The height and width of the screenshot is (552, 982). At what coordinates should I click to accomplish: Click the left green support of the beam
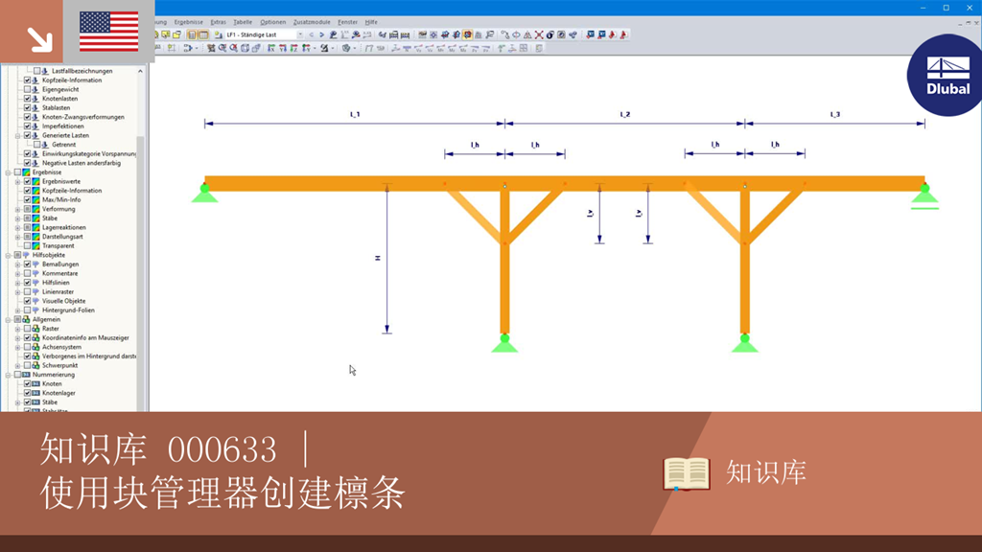tap(205, 194)
